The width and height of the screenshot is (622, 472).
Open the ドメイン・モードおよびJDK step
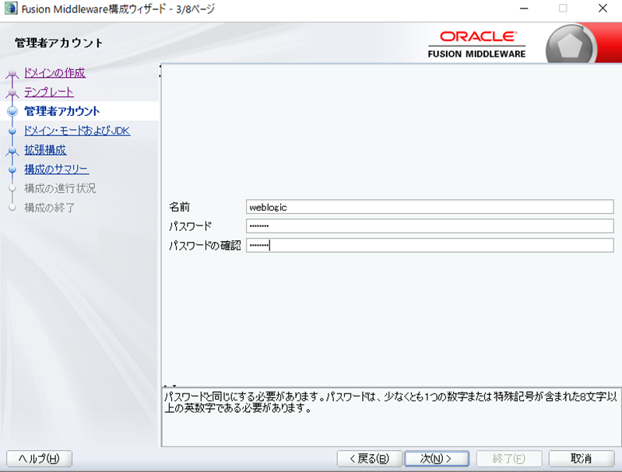click(77, 131)
